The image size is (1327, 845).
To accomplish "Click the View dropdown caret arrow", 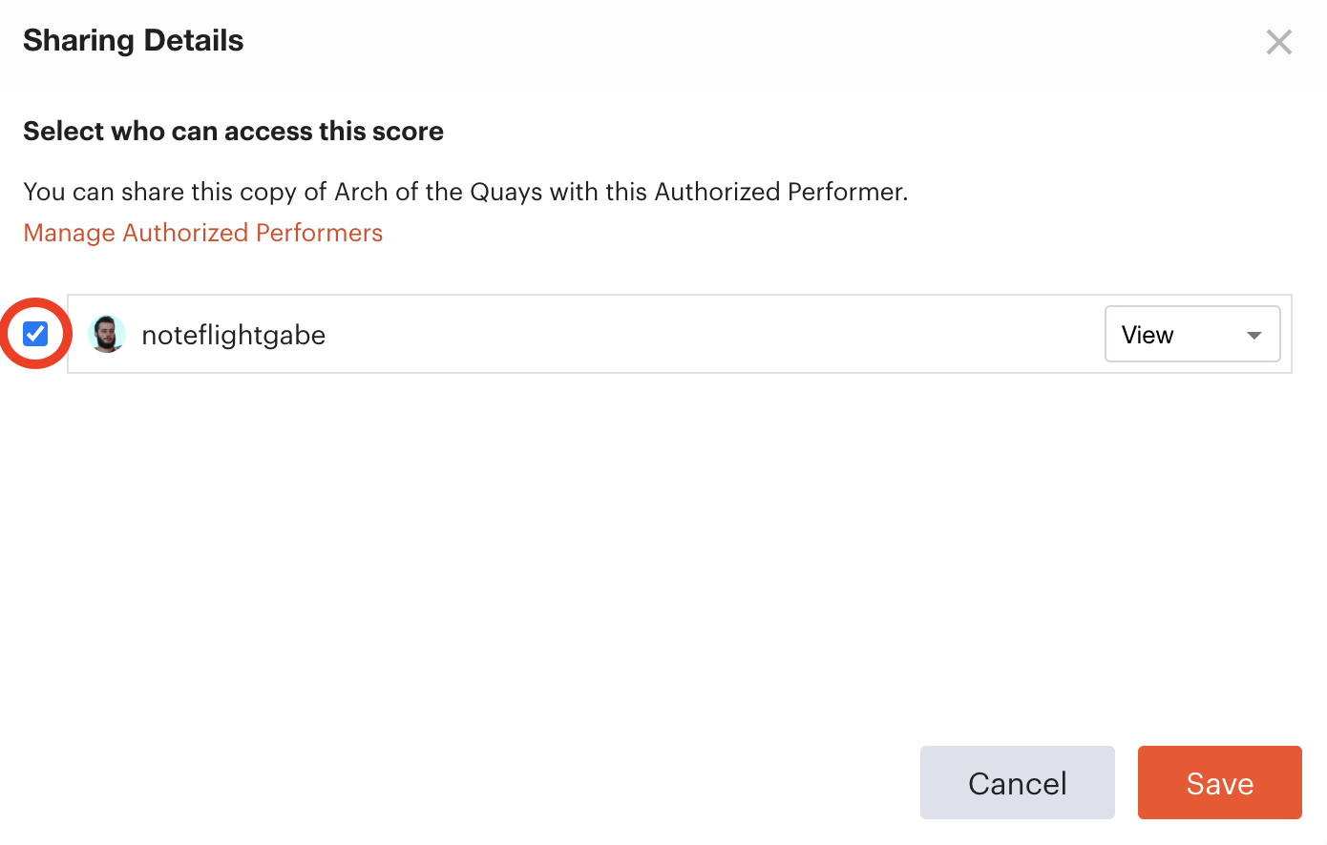I will (x=1253, y=335).
